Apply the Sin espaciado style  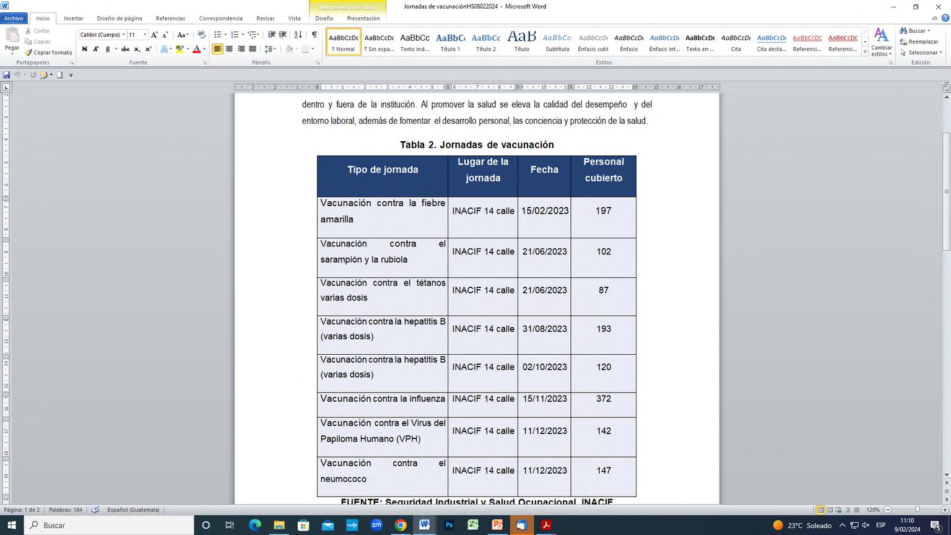click(379, 41)
